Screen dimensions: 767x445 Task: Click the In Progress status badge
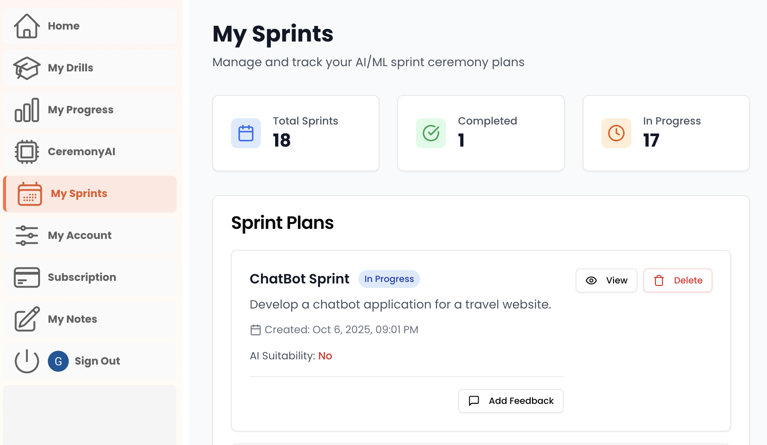tap(389, 279)
